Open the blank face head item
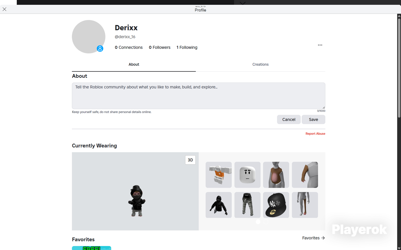 247,175
